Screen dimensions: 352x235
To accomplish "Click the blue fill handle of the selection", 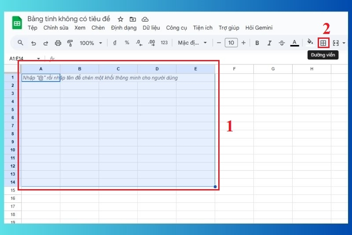I will pyautogui.click(x=215, y=187).
